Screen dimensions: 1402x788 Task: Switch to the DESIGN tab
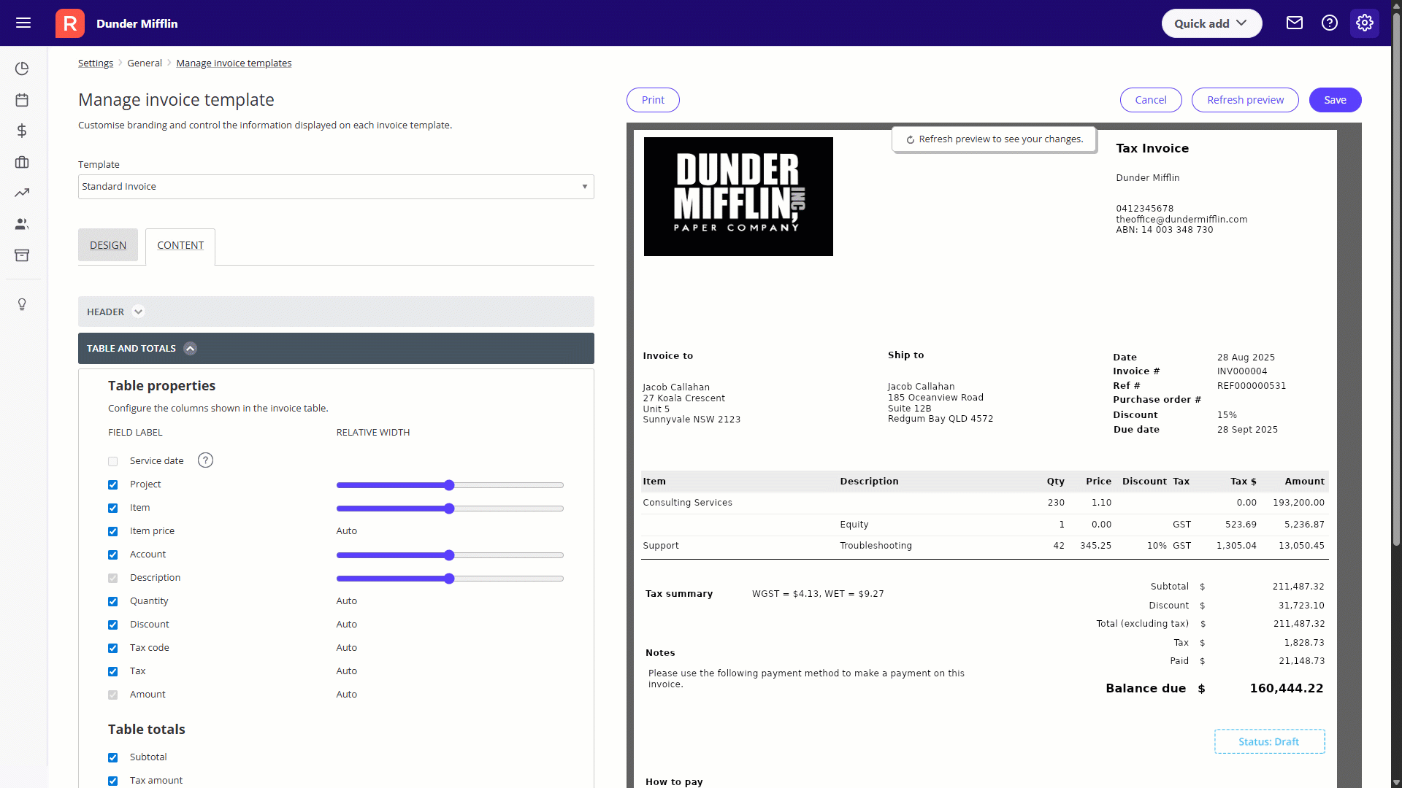[x=108, y=245]
